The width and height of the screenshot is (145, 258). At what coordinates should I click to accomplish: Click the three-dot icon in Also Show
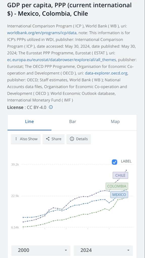[16, 139]
